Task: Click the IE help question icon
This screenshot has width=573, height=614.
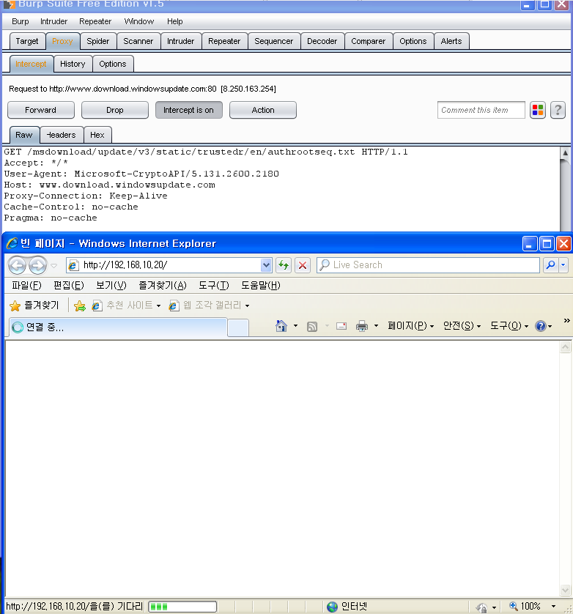Action: 541,326
